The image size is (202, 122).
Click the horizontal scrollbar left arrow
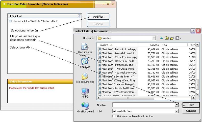click(99, 98)
